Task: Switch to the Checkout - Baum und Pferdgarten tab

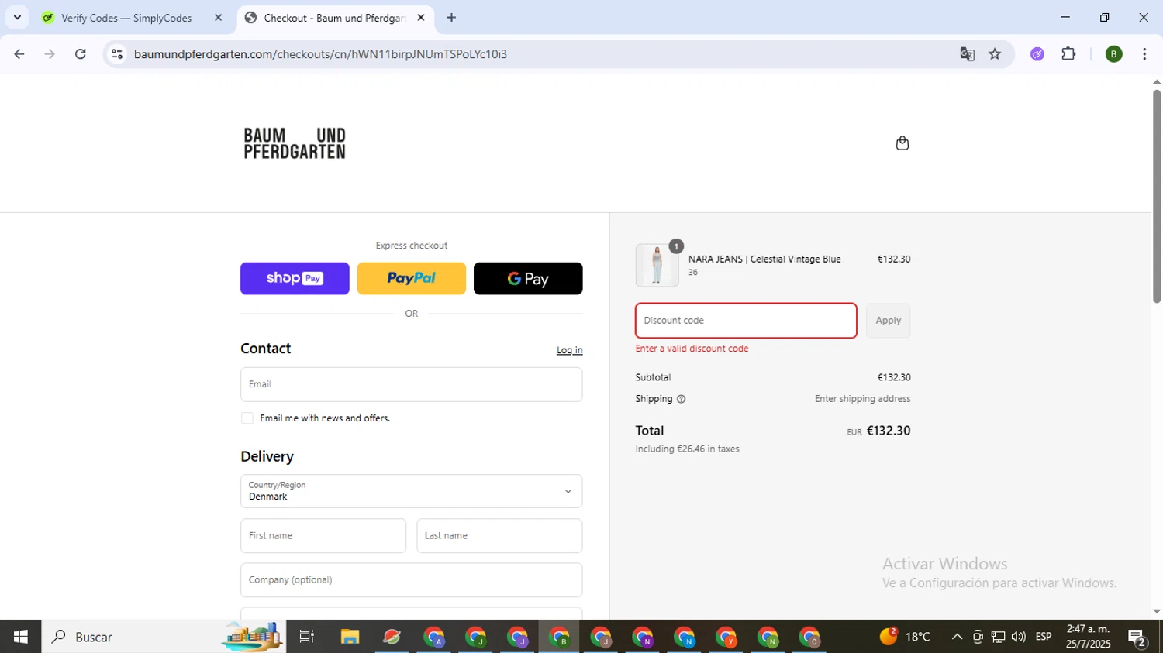Action: [x=336, y=18]
